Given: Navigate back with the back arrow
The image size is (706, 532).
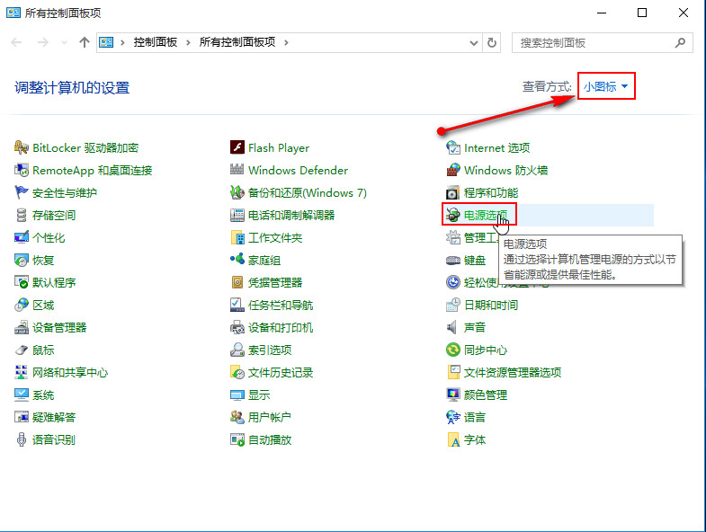Looking at the screenshot, I should click(x=17, y=42).
